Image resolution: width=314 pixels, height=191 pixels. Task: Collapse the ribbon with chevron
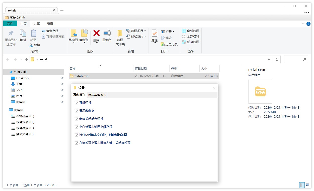coord(303,24)
